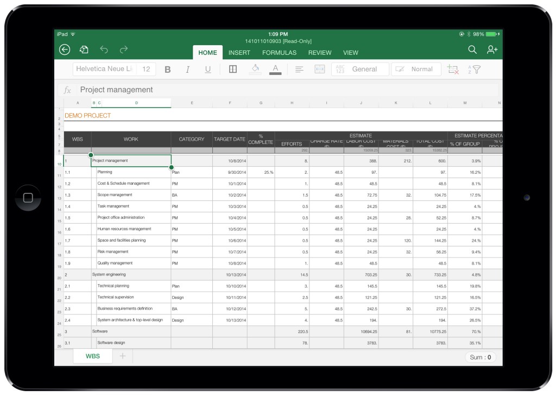Open the file save/share icon

pyautogui.click(x=84, y=49)
